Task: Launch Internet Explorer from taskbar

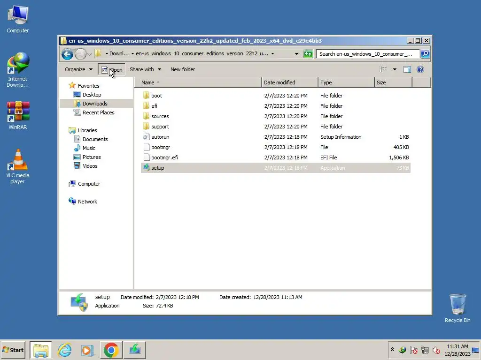Action: (x=64, y=350)
